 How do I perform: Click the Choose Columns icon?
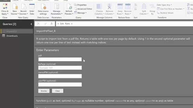click(x=99, y=6)
